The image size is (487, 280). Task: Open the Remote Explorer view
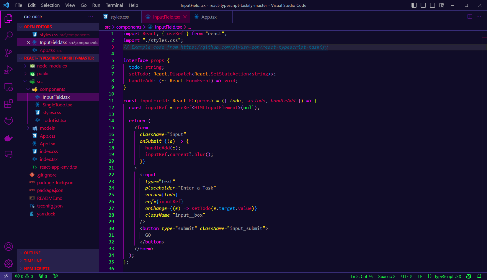coord(9,87)
